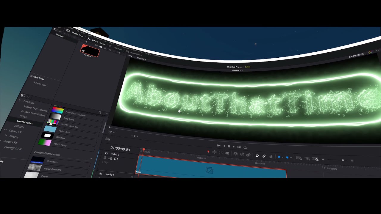Click the Detail Zoom icon
Screen dimensions: 381x214
tap(308, 159)
